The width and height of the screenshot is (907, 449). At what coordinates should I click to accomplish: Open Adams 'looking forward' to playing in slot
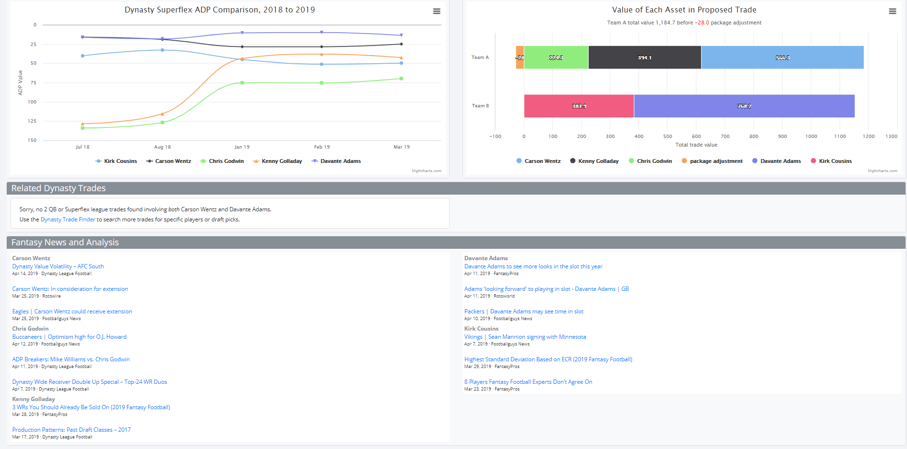coord(547,289)
